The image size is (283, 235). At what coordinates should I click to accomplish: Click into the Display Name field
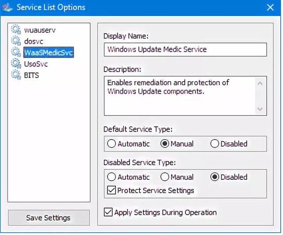[185, 49]
